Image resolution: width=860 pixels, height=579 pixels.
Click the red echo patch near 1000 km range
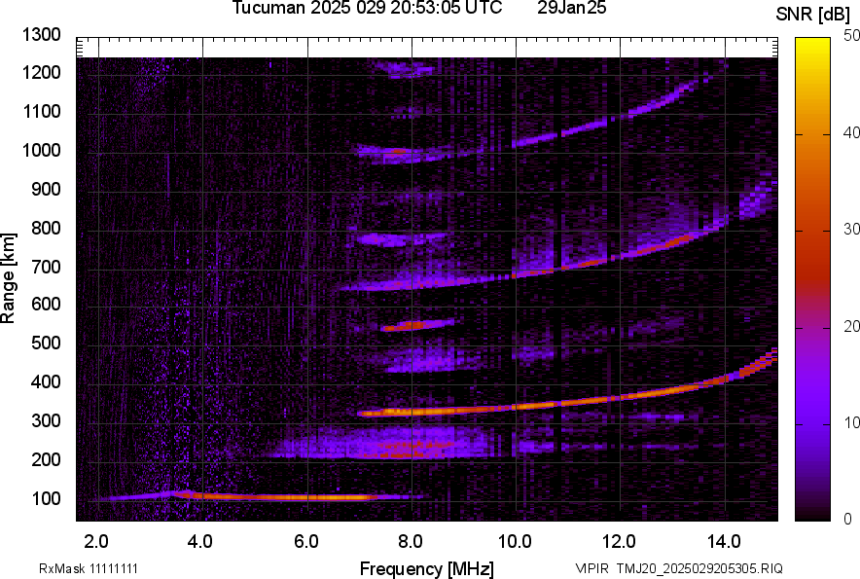397,152
